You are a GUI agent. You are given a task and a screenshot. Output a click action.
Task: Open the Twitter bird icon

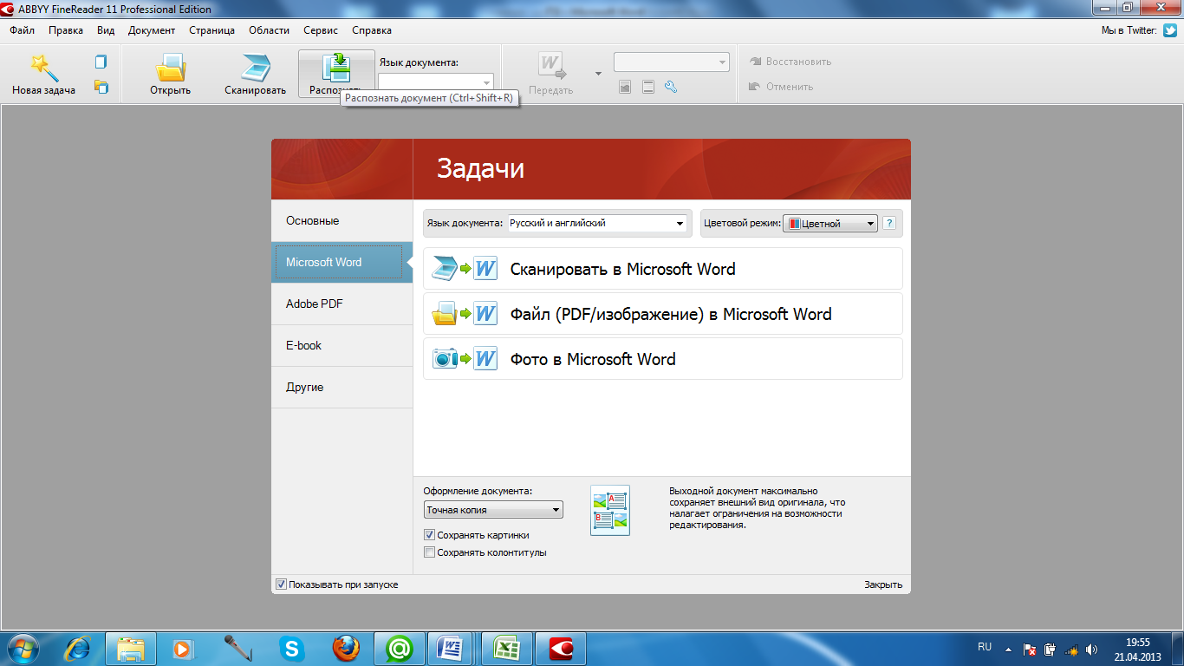[x=1170, y=29]
